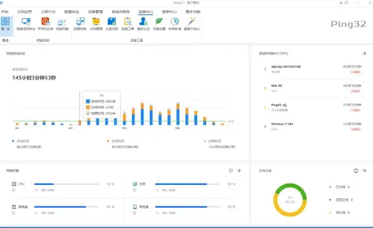Switch to the 开始 ribbon tab

click(x=4, y=11)
